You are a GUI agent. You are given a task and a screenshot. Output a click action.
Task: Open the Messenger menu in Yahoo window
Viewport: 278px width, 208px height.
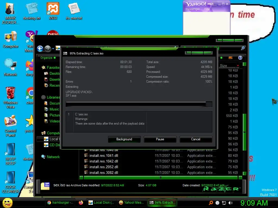(192, 9)
